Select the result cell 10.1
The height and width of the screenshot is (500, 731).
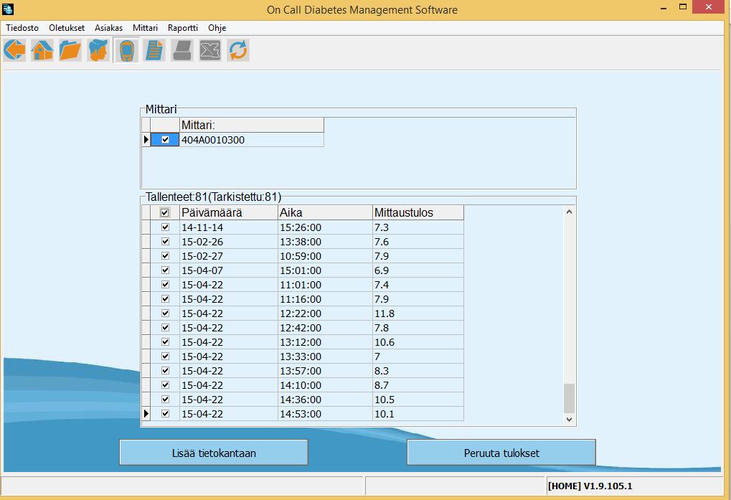(418, 413)
